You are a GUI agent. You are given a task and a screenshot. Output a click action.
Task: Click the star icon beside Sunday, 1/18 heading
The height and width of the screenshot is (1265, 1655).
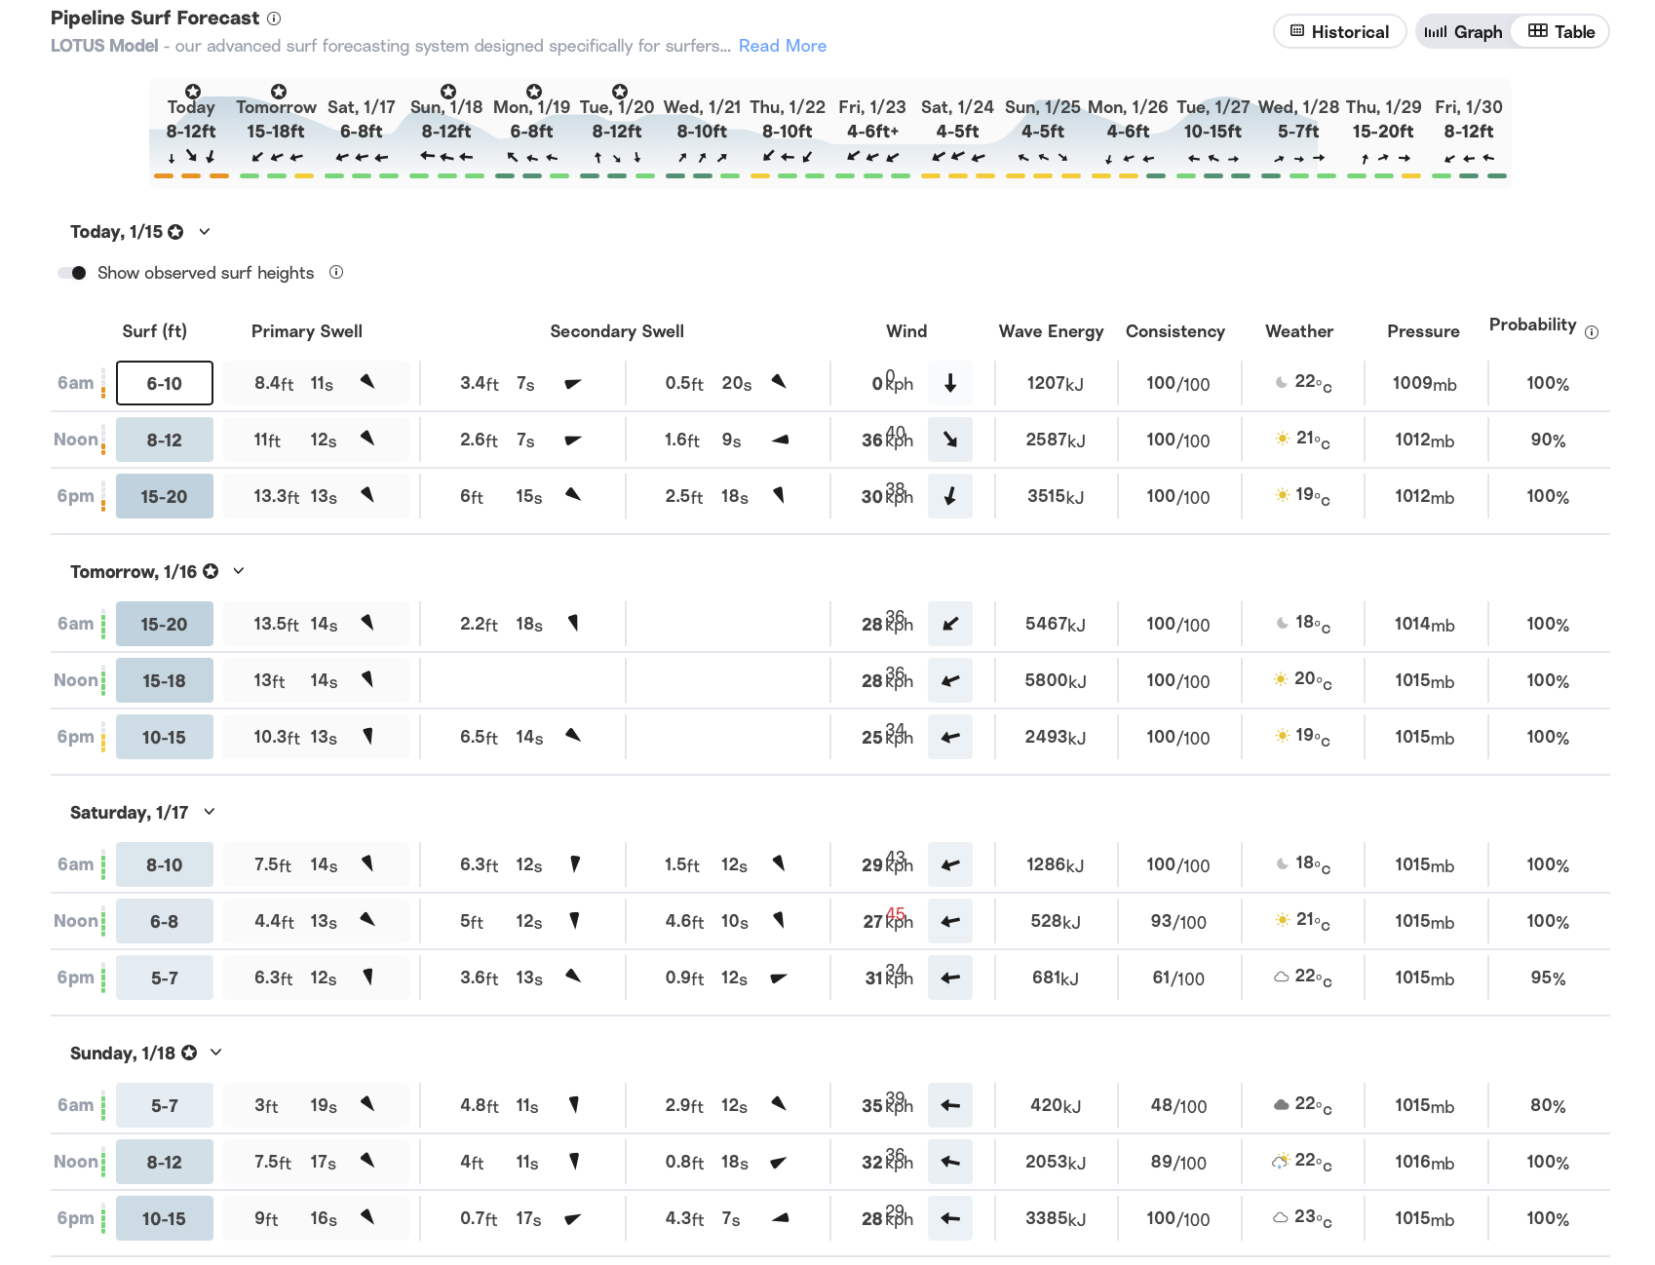point(189,1053)
